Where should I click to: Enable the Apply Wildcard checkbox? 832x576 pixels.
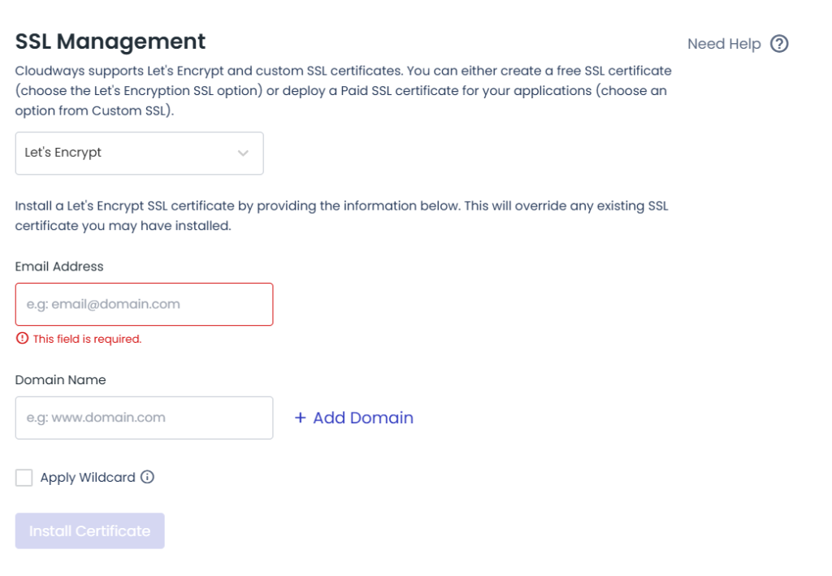(x=24, y=478)
